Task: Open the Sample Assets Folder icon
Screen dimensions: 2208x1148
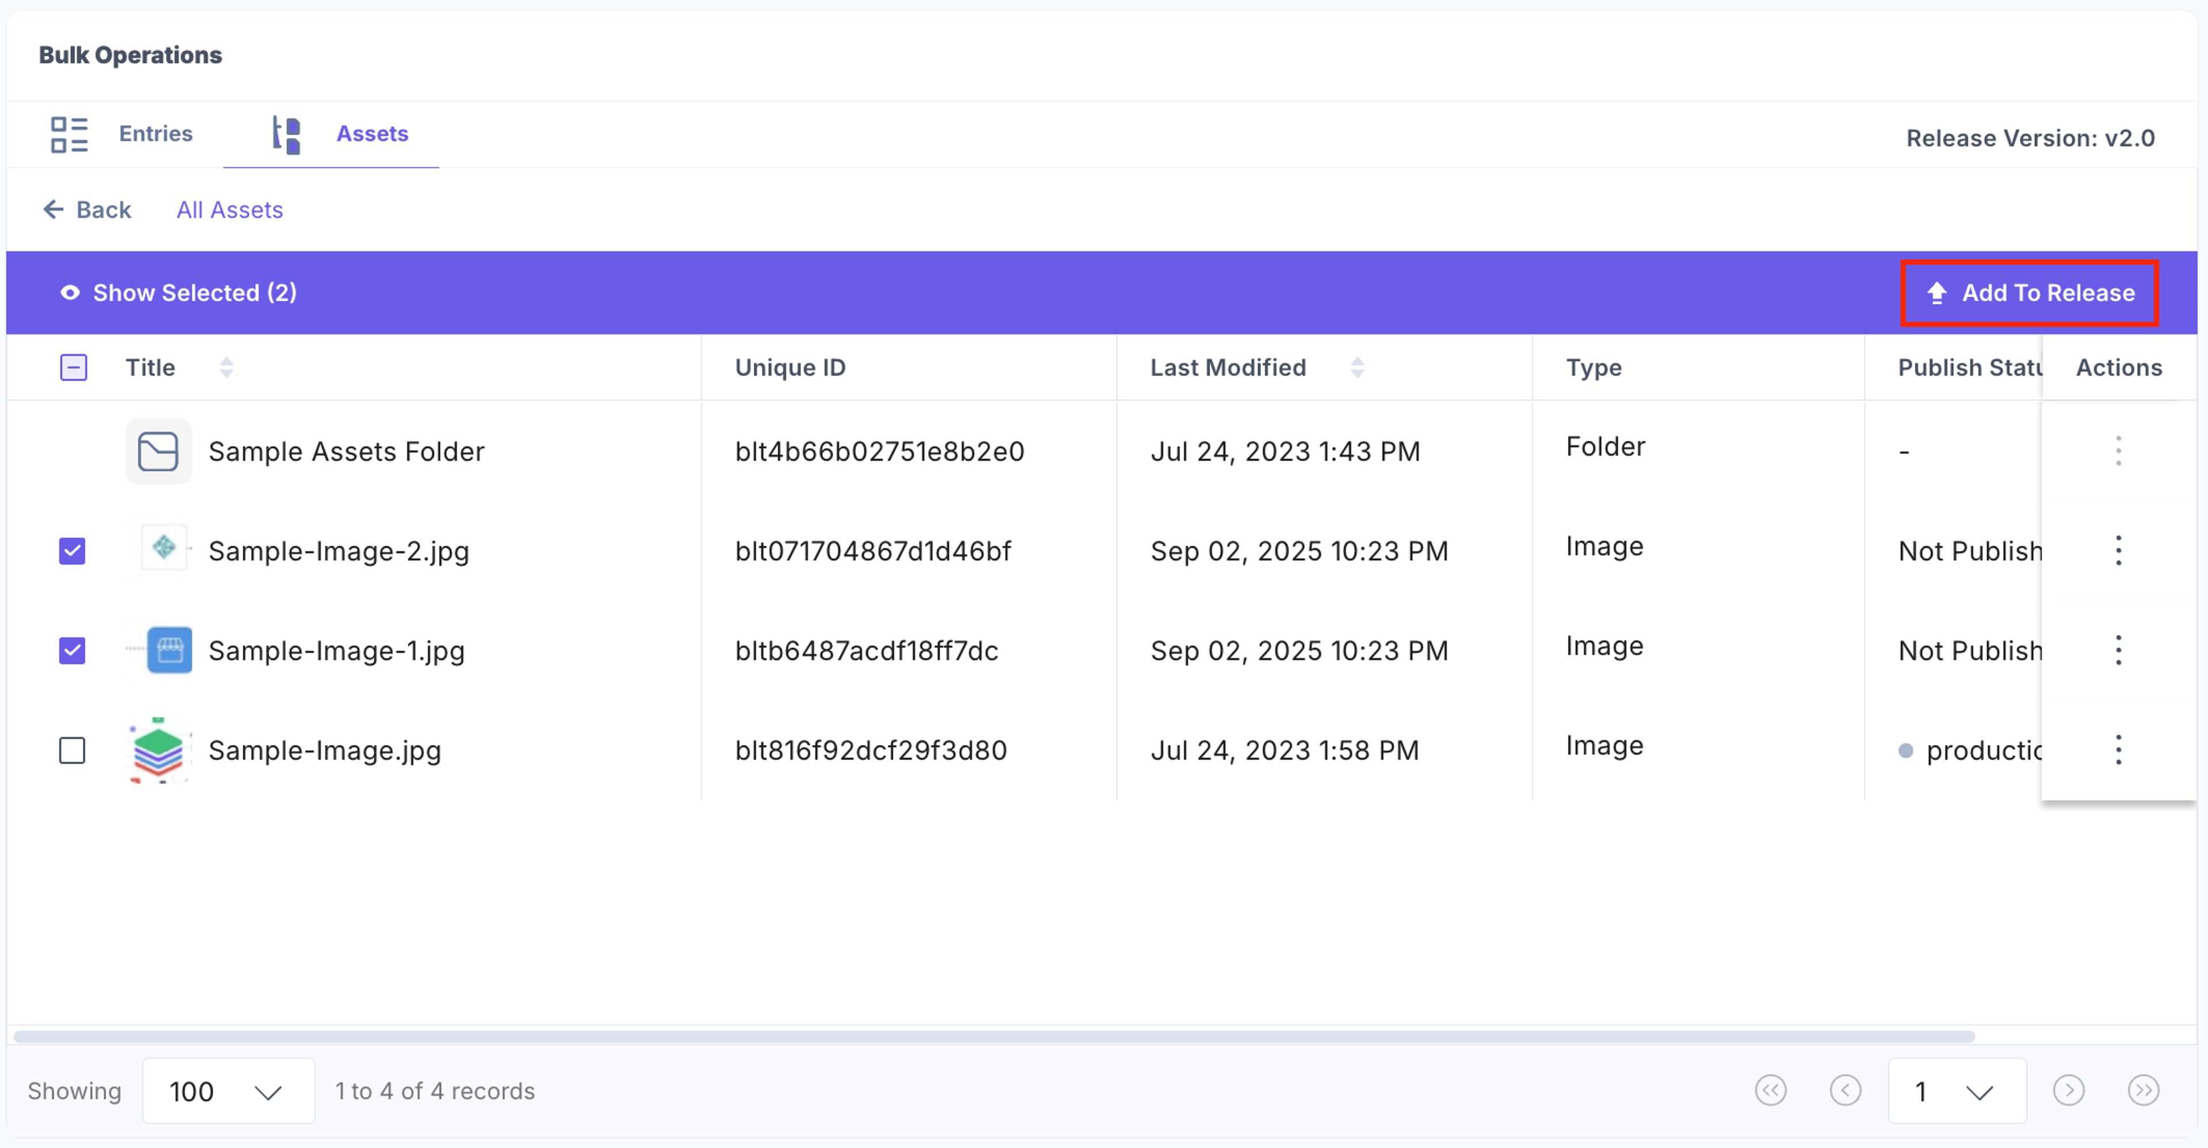Action: click(x=159, y=451)
